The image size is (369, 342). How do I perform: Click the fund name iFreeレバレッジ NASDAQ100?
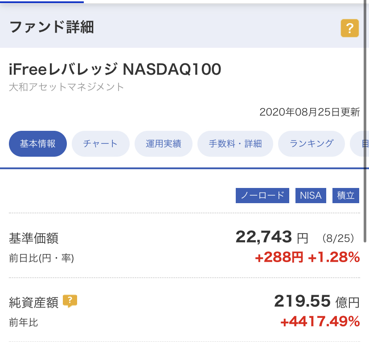(x=115, y=69)
